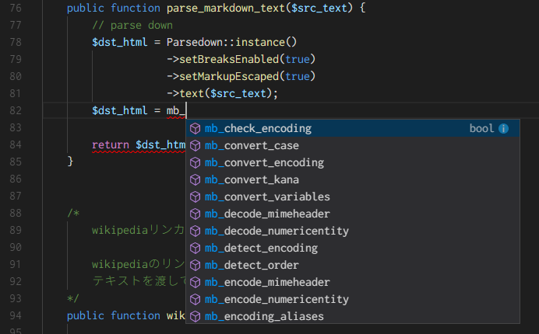The height and width of the screenshot is (334, 539).
Task: Click the mb_ text with error underline
Action: 176,111
